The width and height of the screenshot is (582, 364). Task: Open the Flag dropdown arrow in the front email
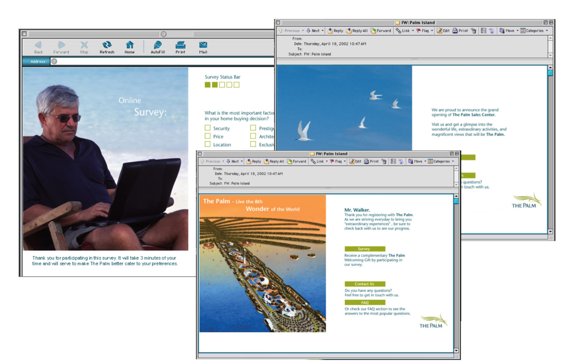click(x=345, y=161)
